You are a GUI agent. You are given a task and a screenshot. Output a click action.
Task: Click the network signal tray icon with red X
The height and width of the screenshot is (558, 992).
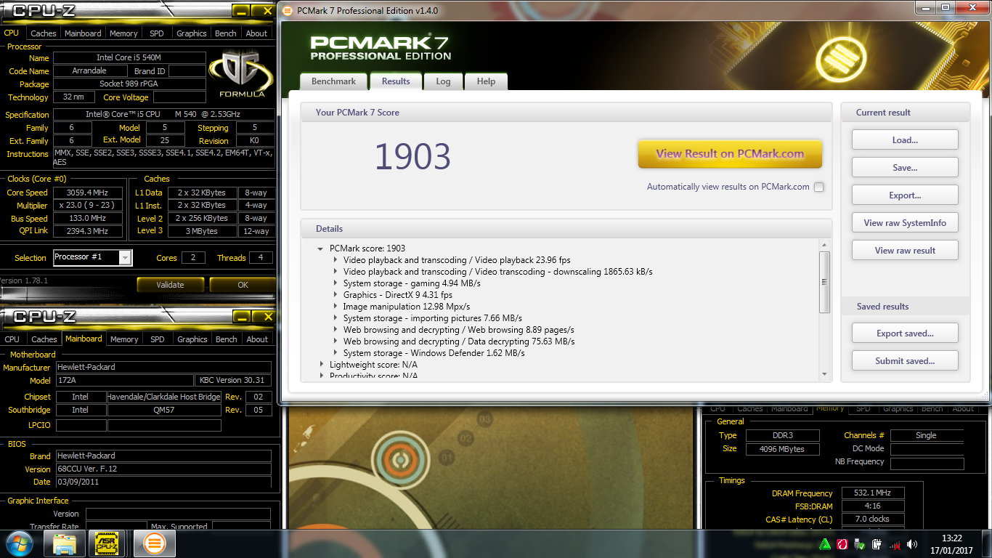(895, 543)
